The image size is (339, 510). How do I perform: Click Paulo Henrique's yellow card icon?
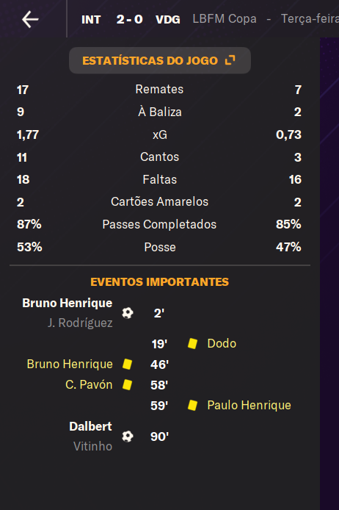pyautogui.click(x=192, y=405)
